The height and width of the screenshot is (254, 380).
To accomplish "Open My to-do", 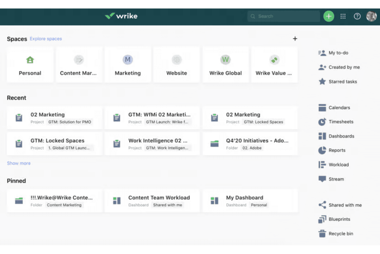I will [333, 53].
